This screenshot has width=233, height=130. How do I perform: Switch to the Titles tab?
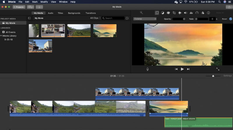tap(60, 13)
